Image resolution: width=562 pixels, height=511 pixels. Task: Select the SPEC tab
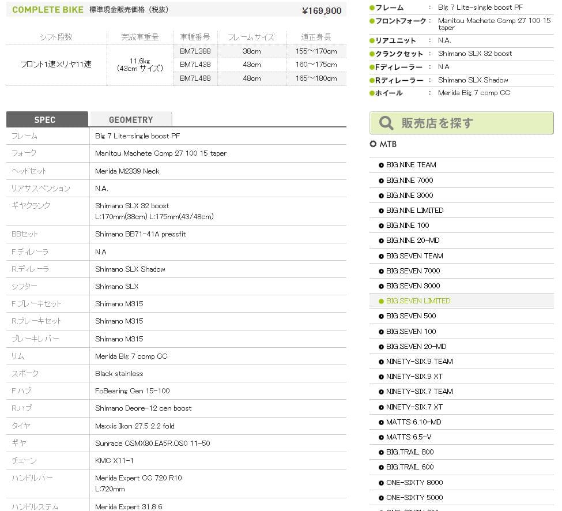[45, 119]
